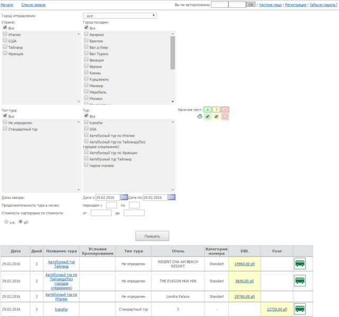Tick the Бангкок city checkbox
339x317 pixels.
(x=86, y=41)
